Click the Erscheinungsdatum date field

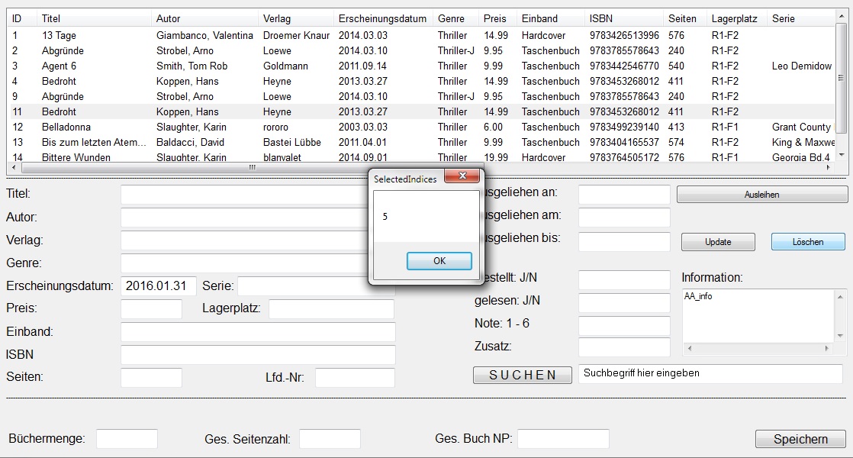point(158,286)
